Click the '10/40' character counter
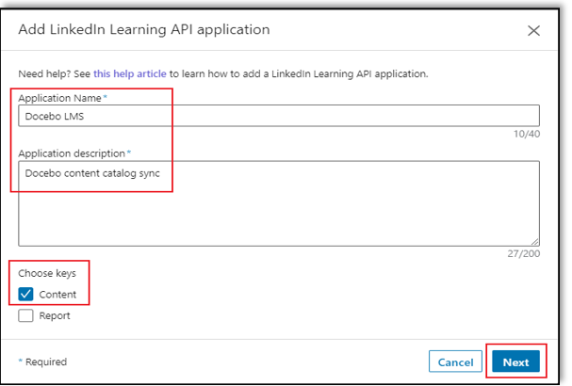The image size is (572, 386). pos(527,134)
